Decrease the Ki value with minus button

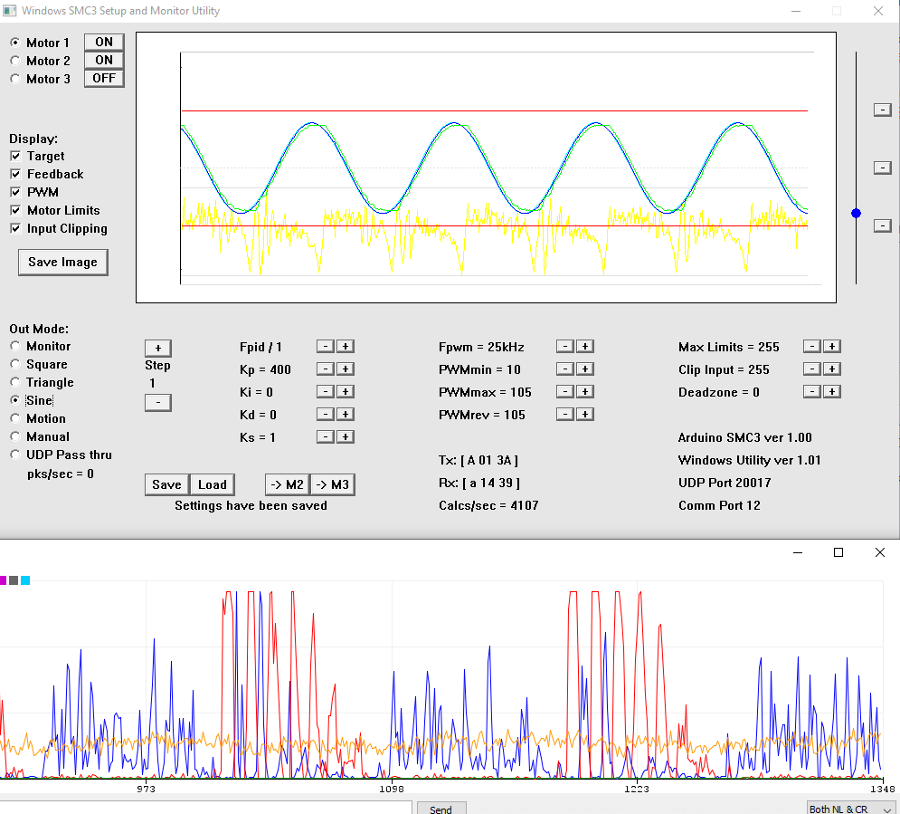(x=325, y=392)
